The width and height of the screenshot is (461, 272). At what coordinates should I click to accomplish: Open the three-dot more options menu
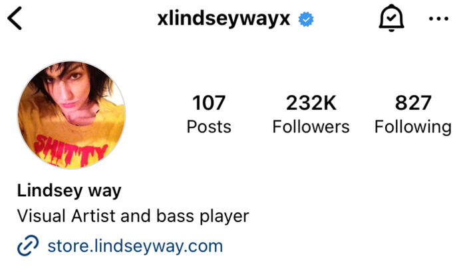pos(438,19)
